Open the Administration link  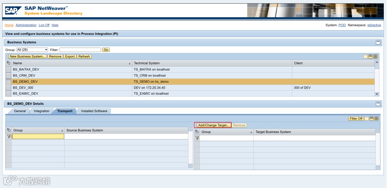(x=26, y=25)
